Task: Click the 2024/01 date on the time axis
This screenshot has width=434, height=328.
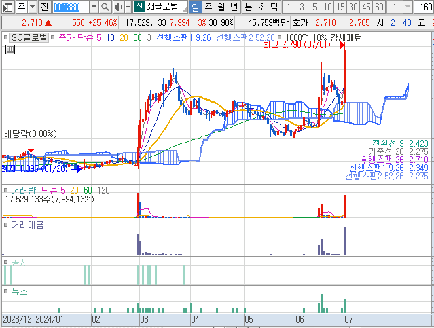Action: (x=50, y=319)
